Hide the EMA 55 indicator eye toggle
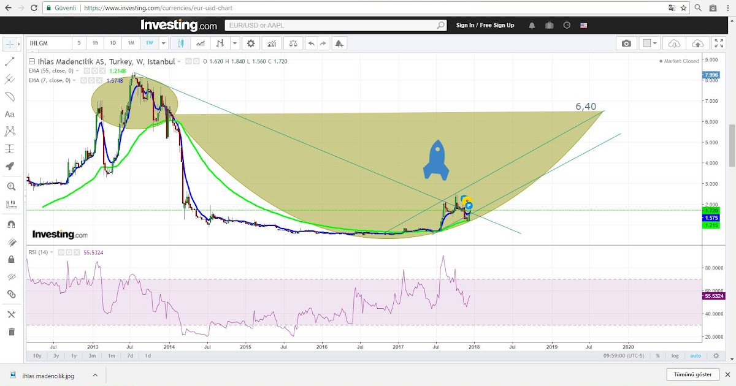 tap(88, 71)
